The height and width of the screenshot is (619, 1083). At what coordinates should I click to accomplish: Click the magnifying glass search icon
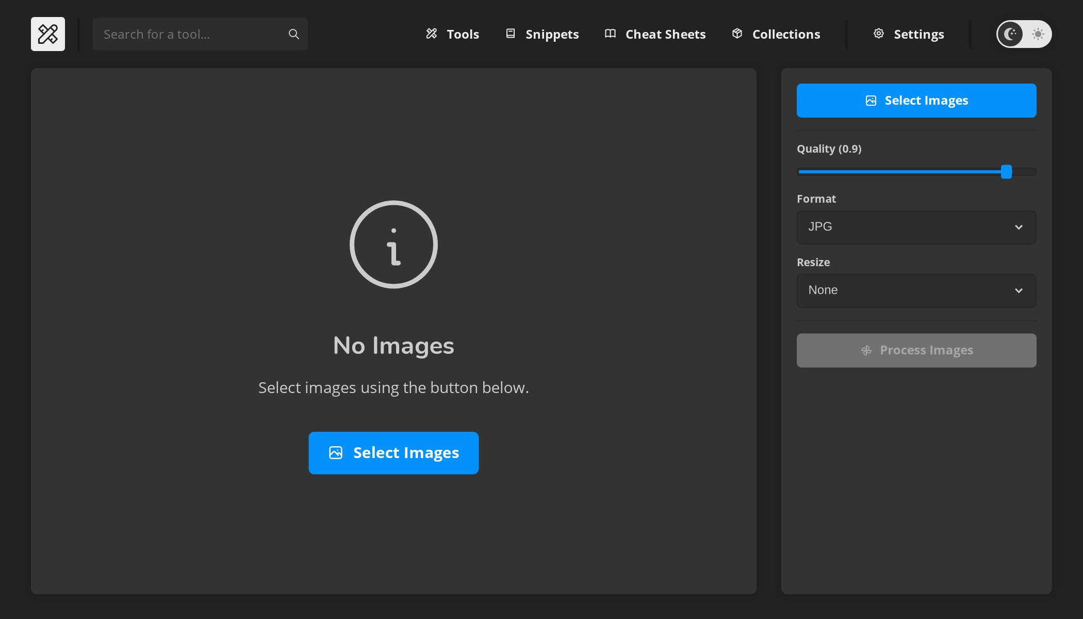tap(294, 34)
